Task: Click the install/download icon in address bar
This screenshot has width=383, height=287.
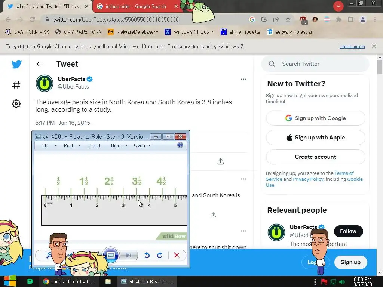Action: click(x=264, y=19)
